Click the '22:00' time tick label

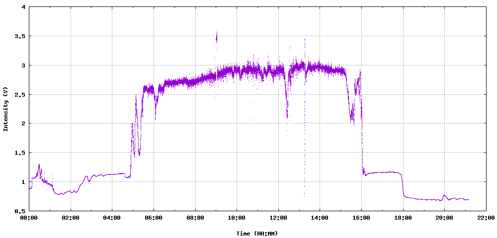(486, 218)
